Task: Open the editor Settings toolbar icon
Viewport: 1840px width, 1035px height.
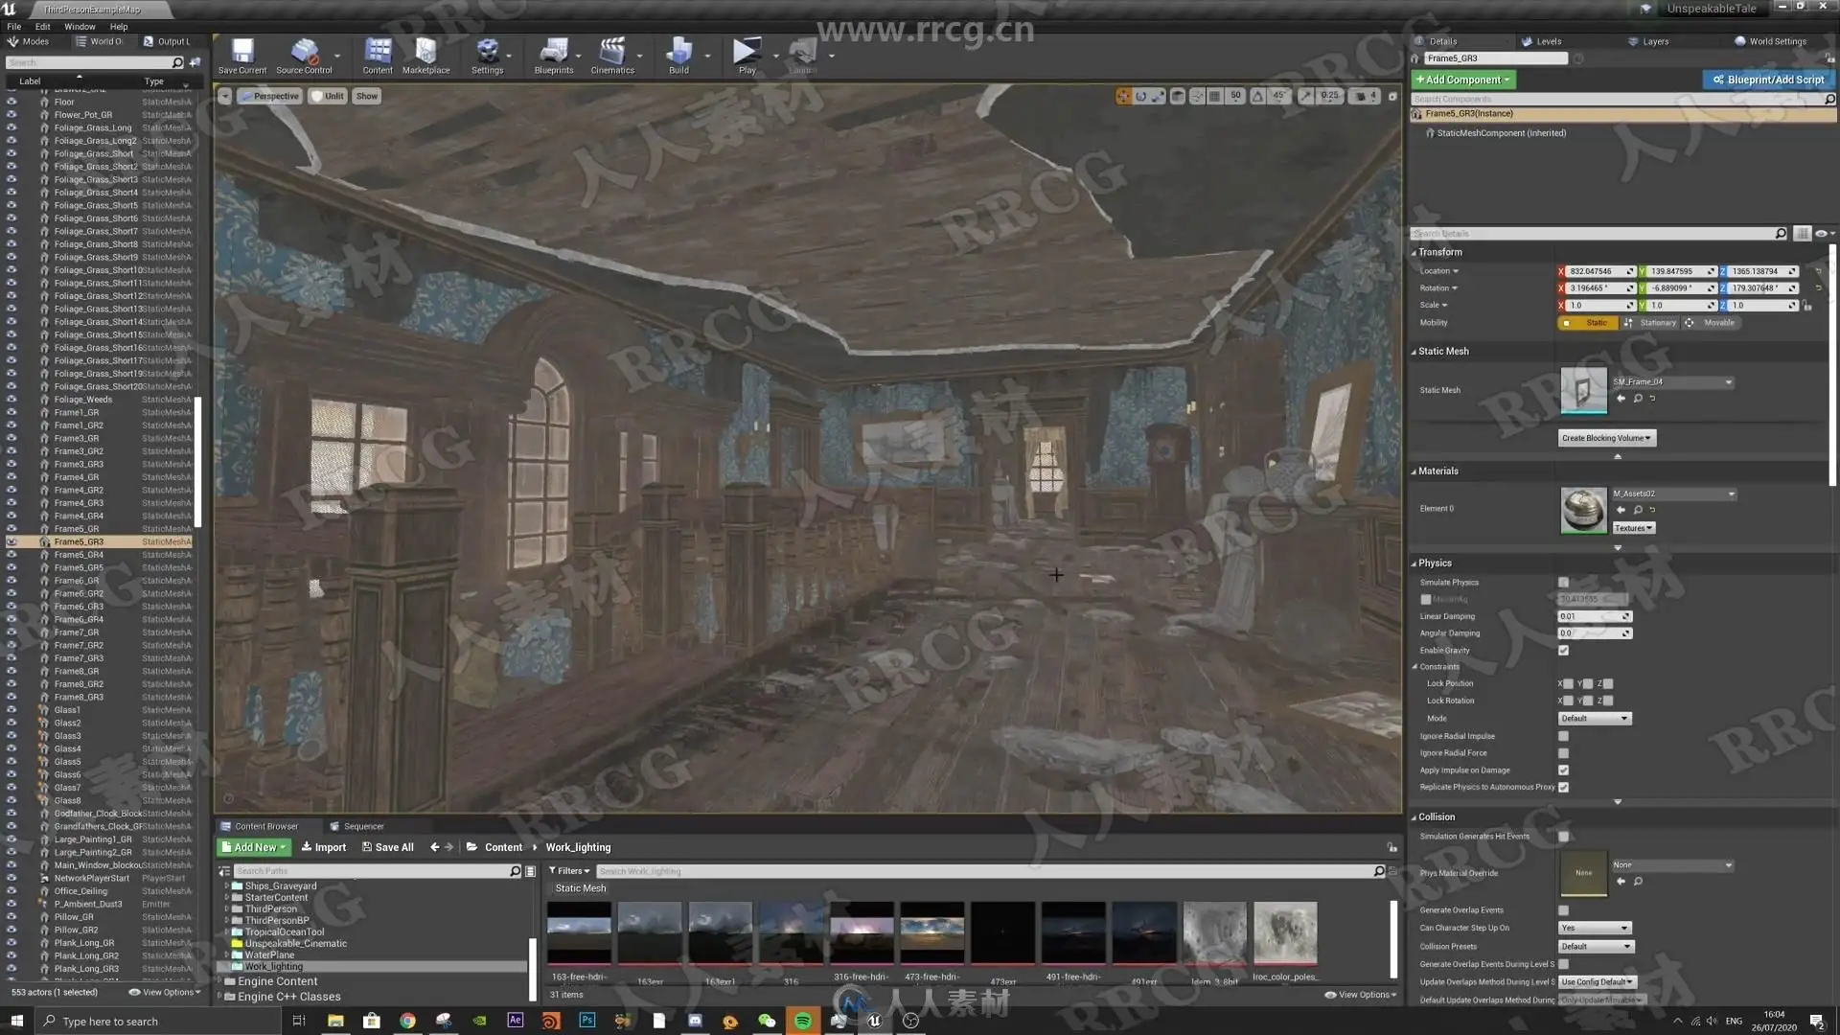Action: 487,56
